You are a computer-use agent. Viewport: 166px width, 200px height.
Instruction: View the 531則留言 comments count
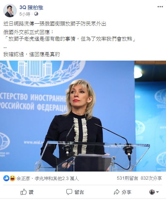[127, 178]
